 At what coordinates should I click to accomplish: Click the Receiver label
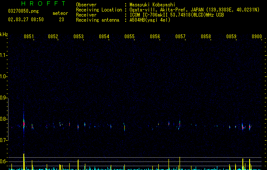(x=86, y=15)
